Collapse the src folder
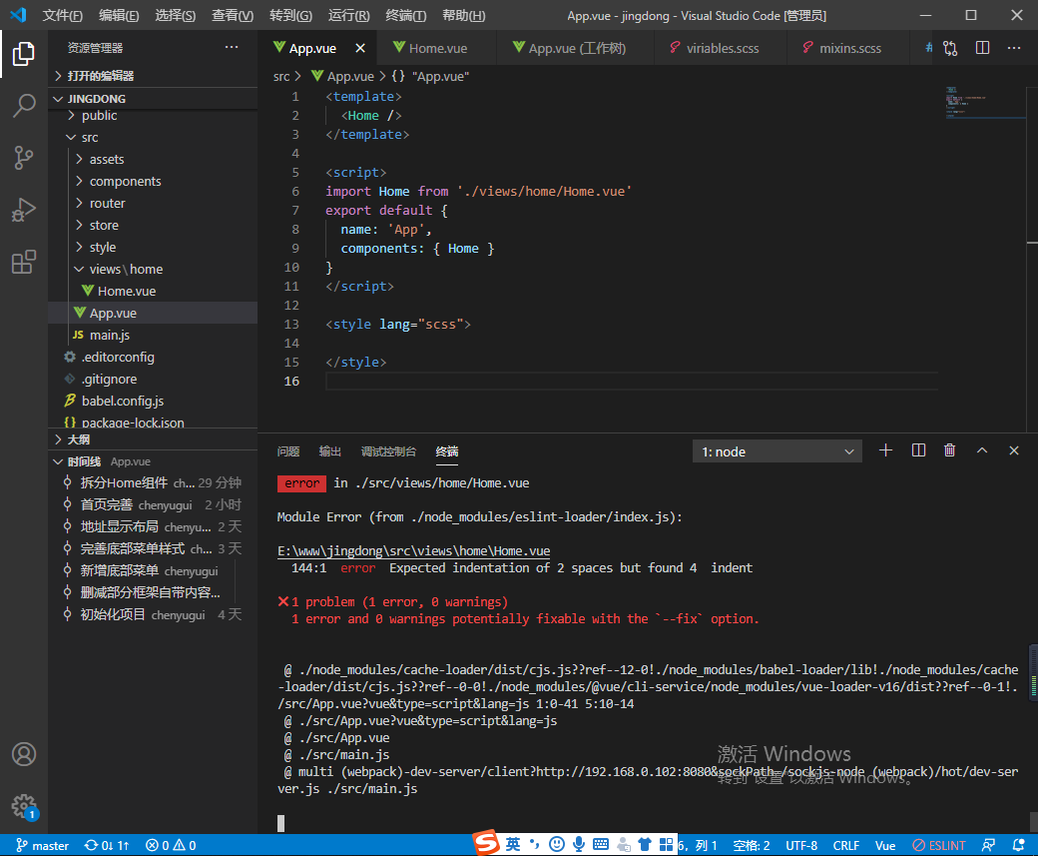 (153, 137)
